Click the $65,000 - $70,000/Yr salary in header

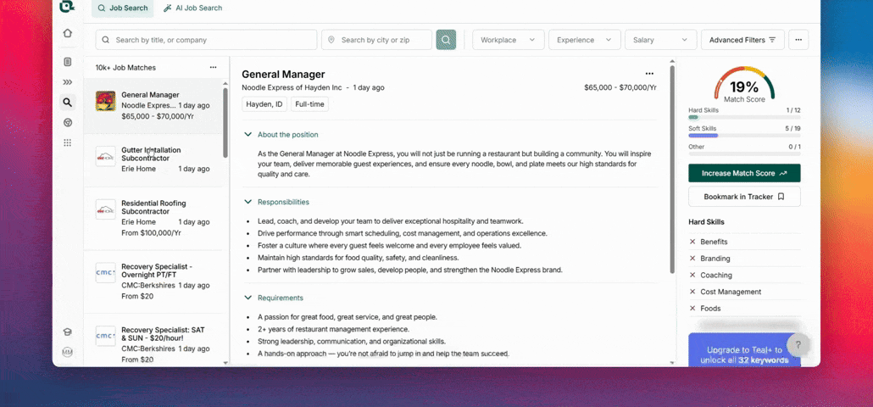620,88
